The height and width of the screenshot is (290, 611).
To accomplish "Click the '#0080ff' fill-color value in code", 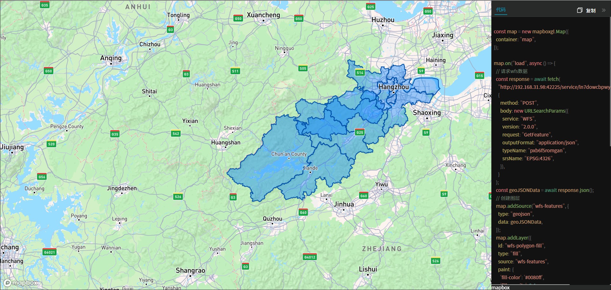I will 534,277.
